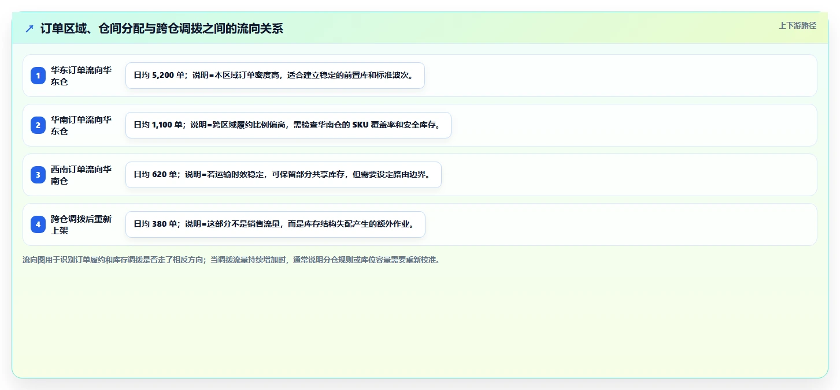This screenshot has height=390, width=840.
Task: Click the arrow icon beside the panel title
Action: pyautogui.click(x=29, y=28)
